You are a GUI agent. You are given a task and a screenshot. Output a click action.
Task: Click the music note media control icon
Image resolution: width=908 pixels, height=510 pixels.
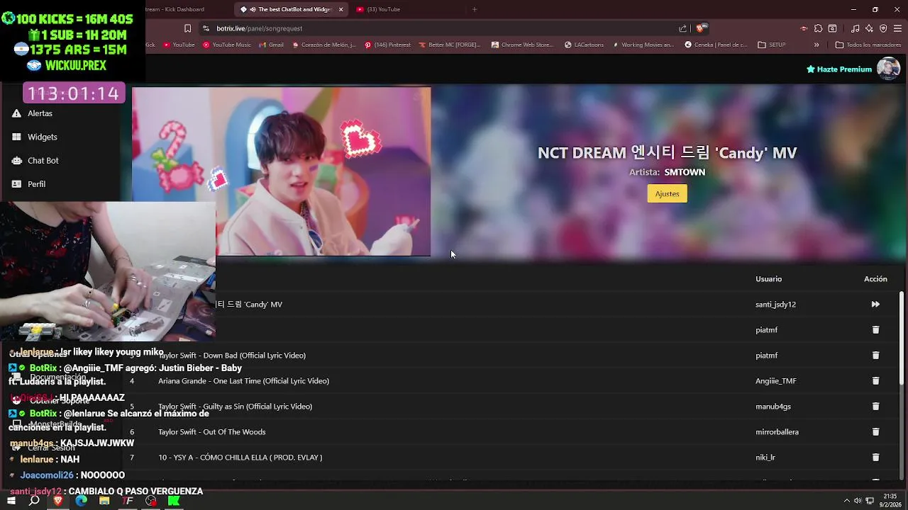point(855,28)
